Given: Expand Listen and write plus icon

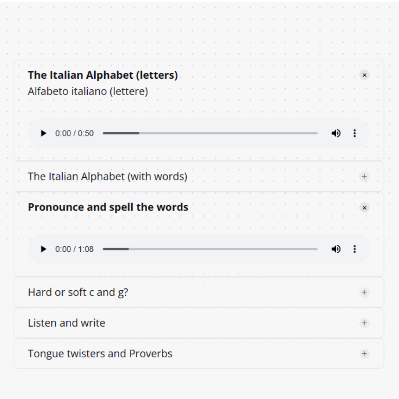Looking at the screenshot, I should pos(364,323).
